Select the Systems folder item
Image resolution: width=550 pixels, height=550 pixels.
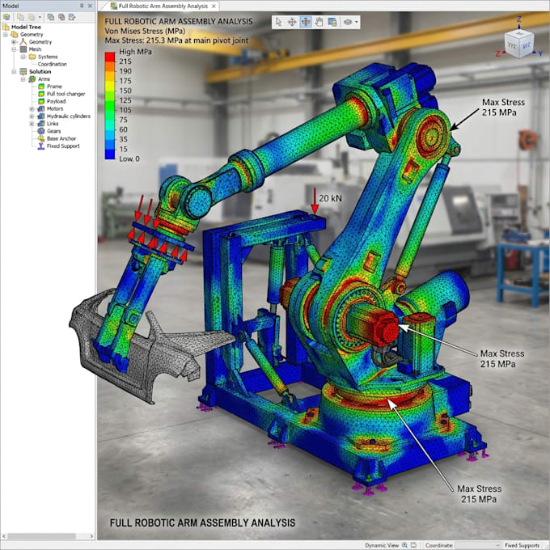48,57
